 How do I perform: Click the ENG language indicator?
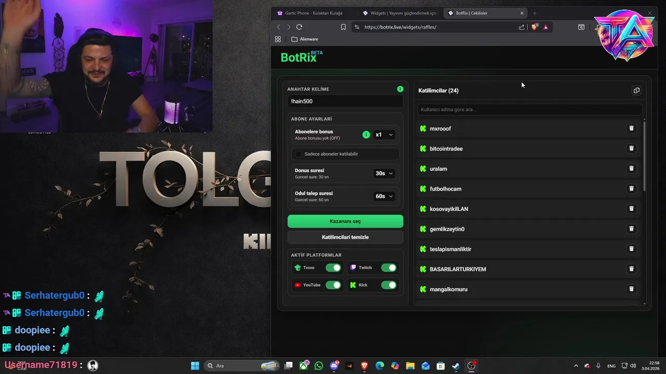click(x=611, y=366)
